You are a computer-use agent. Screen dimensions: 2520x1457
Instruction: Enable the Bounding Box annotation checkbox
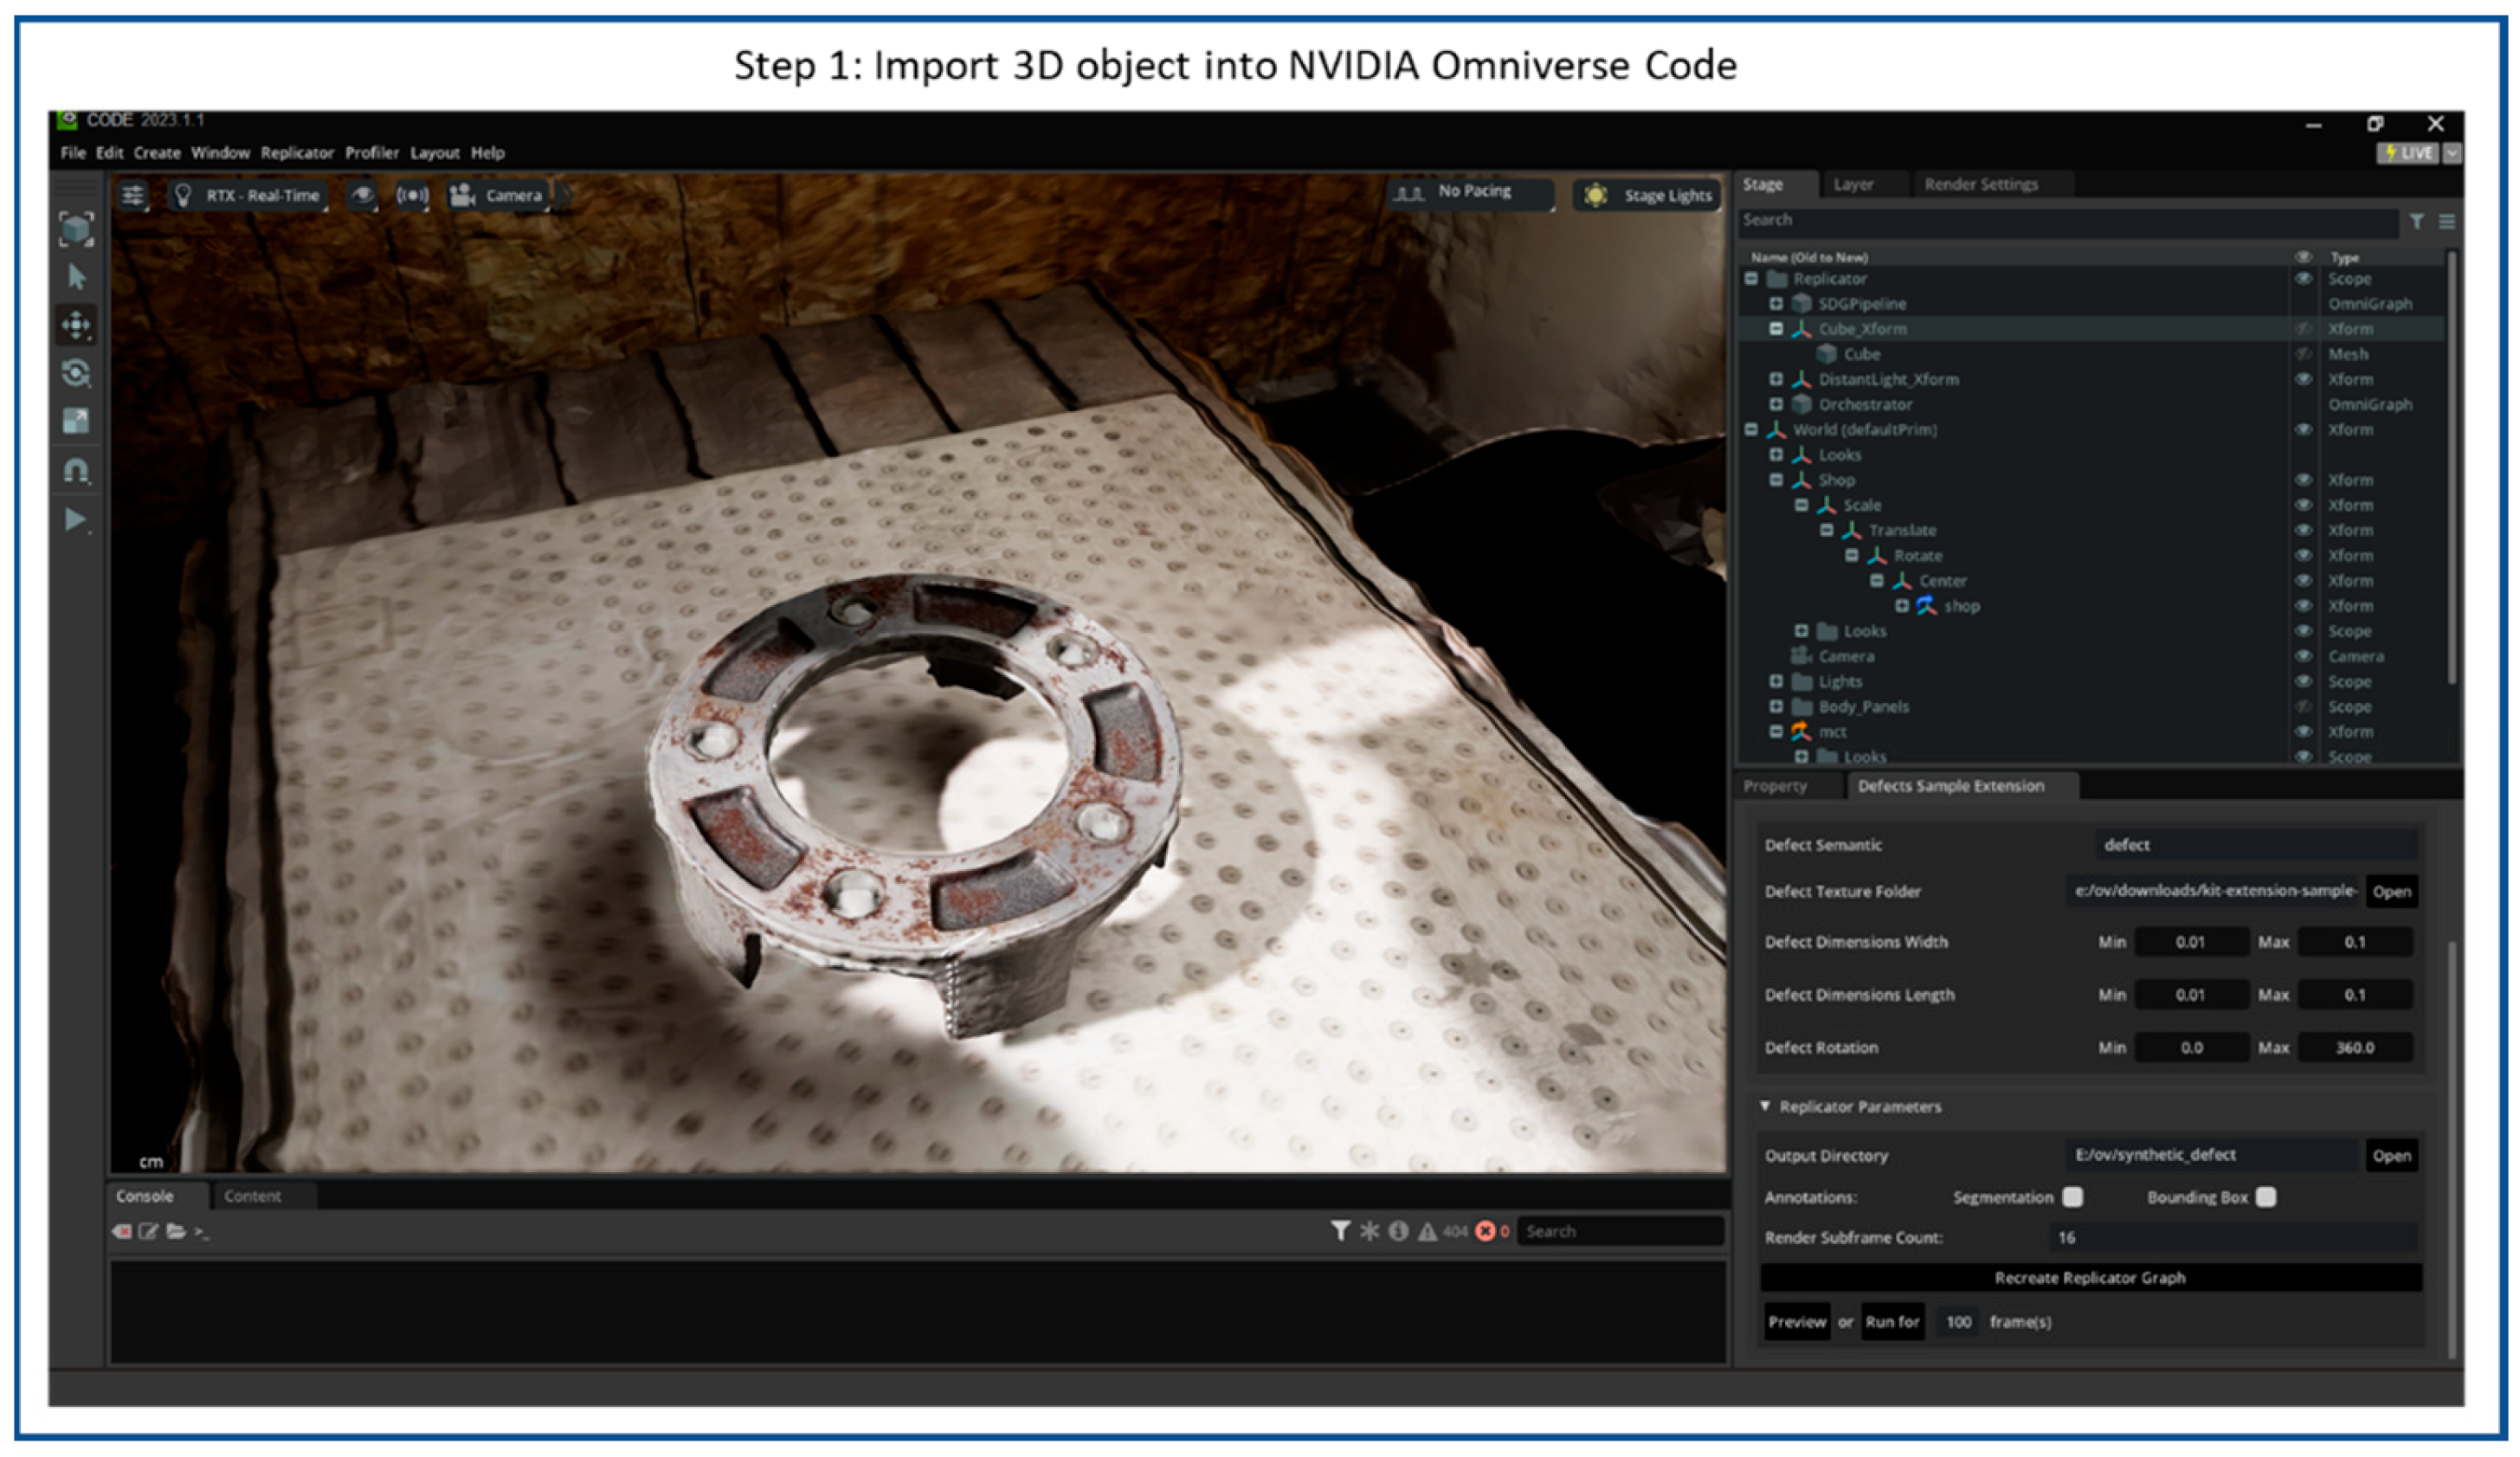[x=2266, y=1197]
